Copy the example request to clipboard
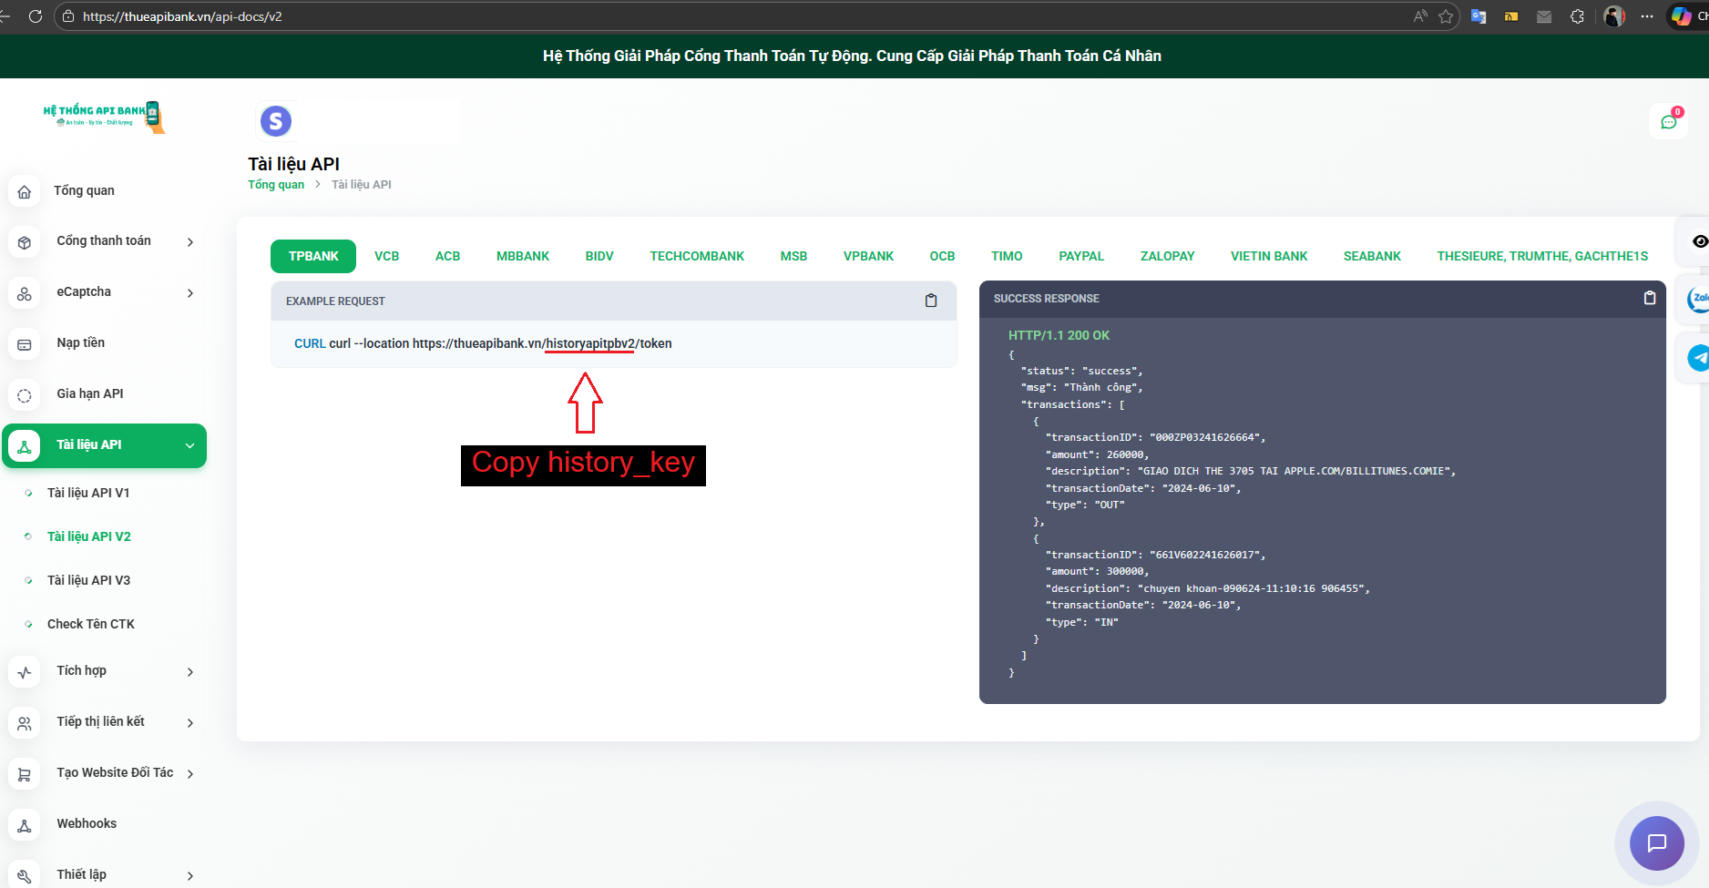Image resolution: width=1709 pixels, height=888 pixels. (x=930, y=301)
